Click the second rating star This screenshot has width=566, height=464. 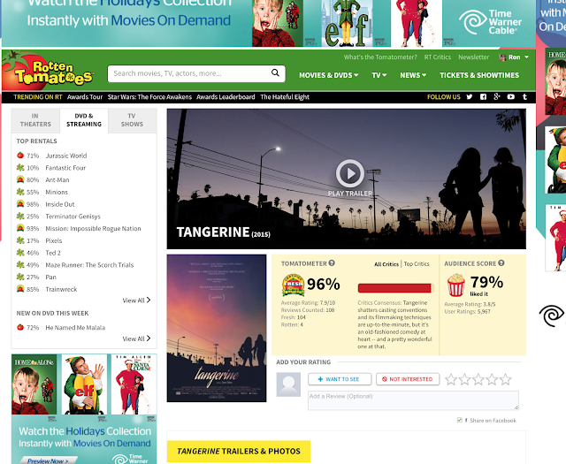(464, 379)
